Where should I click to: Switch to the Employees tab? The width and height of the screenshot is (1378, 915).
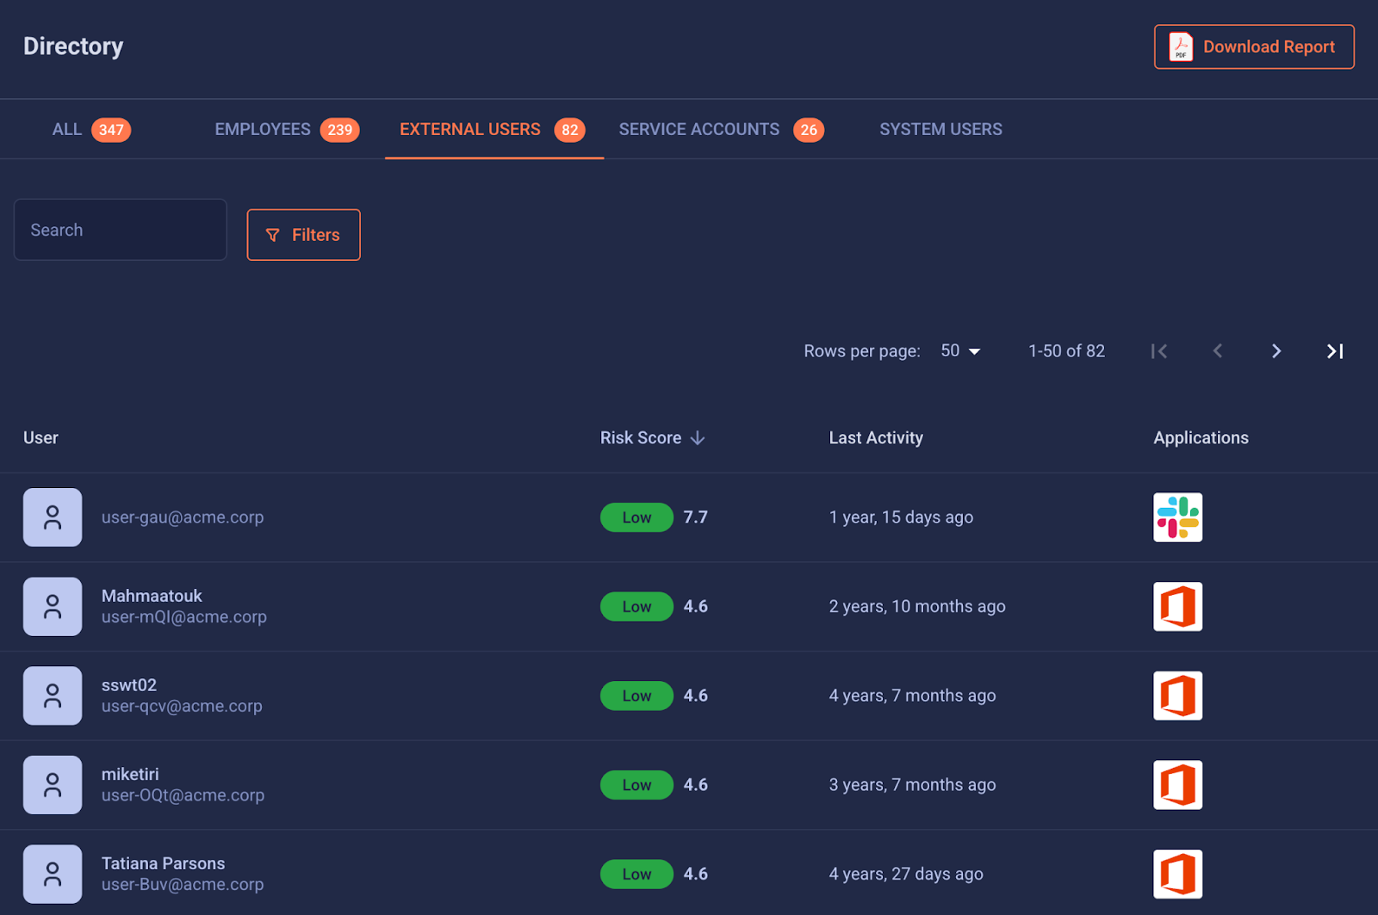[x=286, y=129]
